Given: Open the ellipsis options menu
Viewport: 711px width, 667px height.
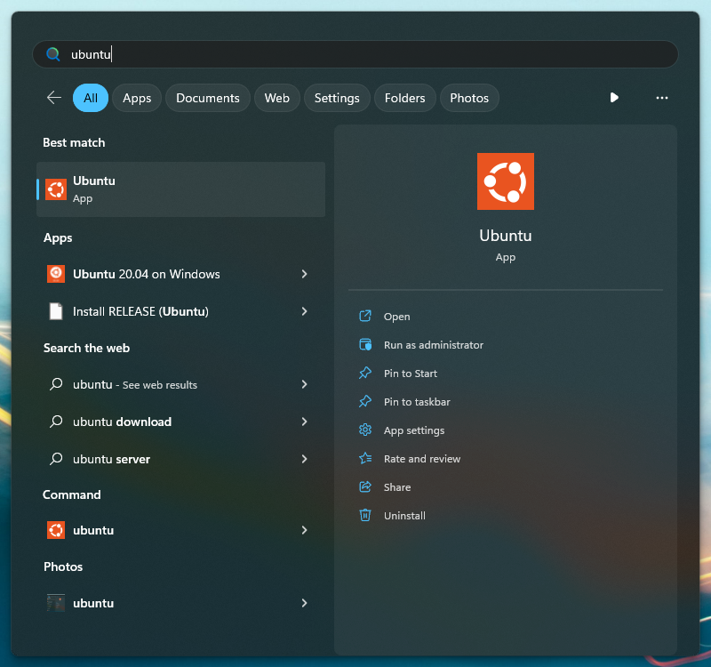Looking at the screenshot, I should (661, 98).
